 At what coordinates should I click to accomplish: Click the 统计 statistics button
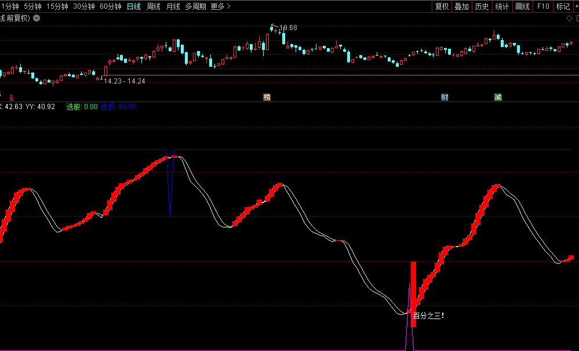coord(502,6)
